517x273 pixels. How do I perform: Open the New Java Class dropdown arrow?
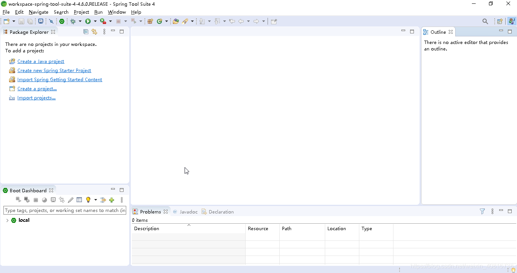166,21
